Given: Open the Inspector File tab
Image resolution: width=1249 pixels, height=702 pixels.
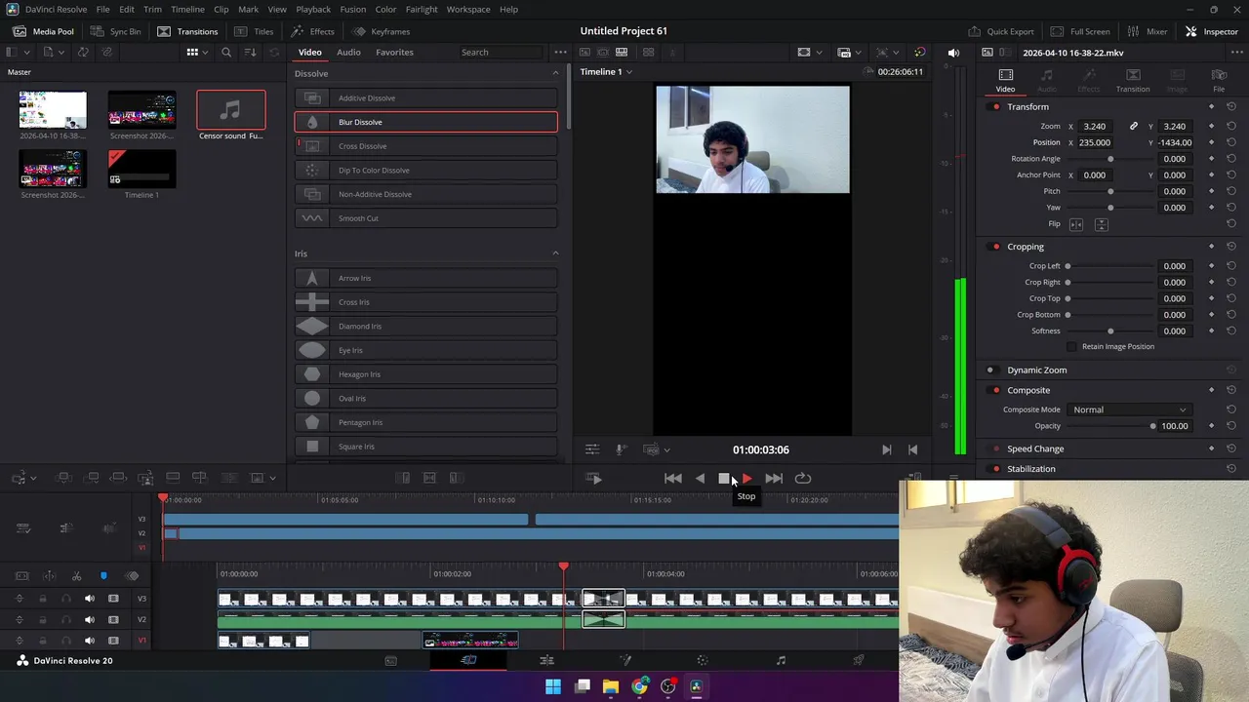Looking at the screenshot, I should pos(1219,80).
